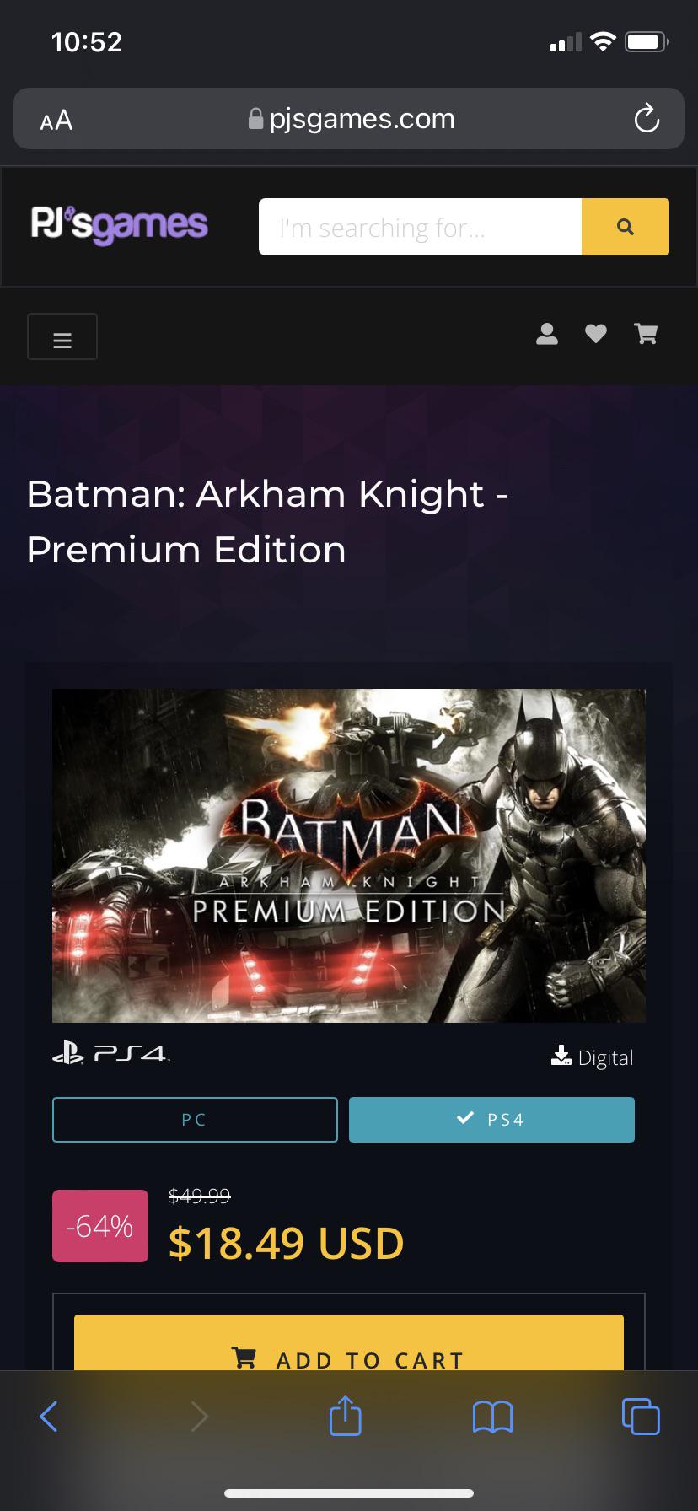
Task: Toggle the checkmark on the PS4 button
Action: (464, 1118)
